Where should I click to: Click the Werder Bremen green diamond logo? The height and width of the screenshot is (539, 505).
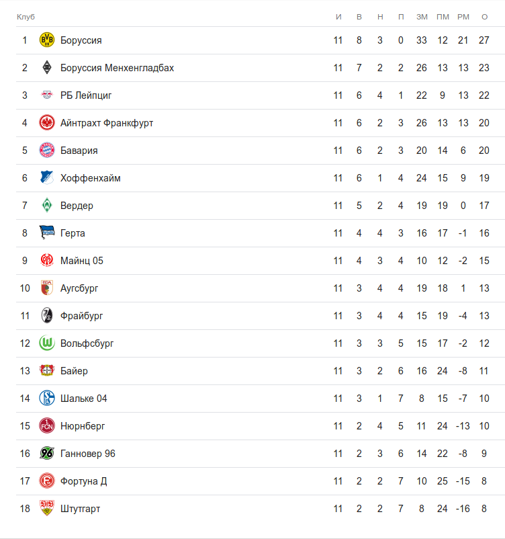[46, 206]
